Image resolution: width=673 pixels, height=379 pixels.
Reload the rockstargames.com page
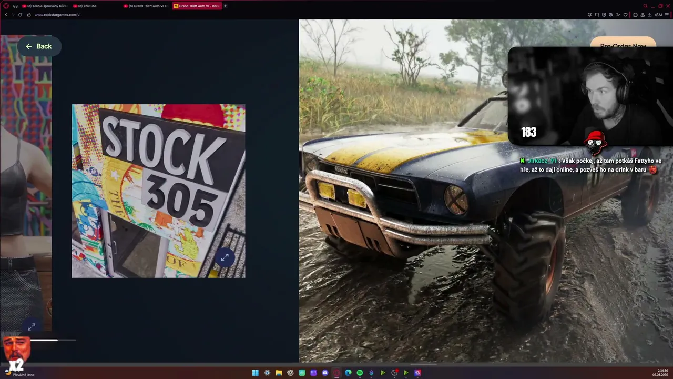tap(21, 15)
